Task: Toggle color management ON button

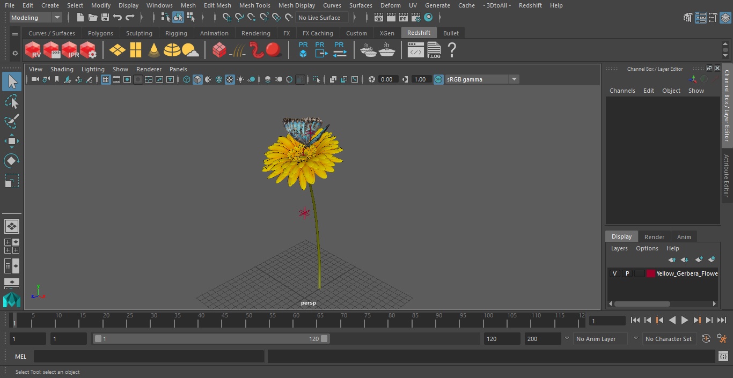Action: (438, 79)
